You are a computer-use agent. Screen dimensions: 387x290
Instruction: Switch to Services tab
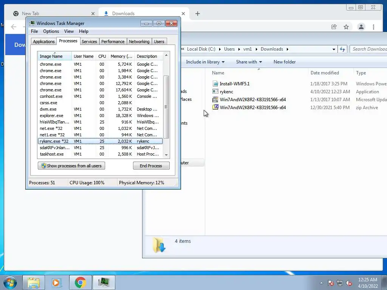(x=89, y=42)
